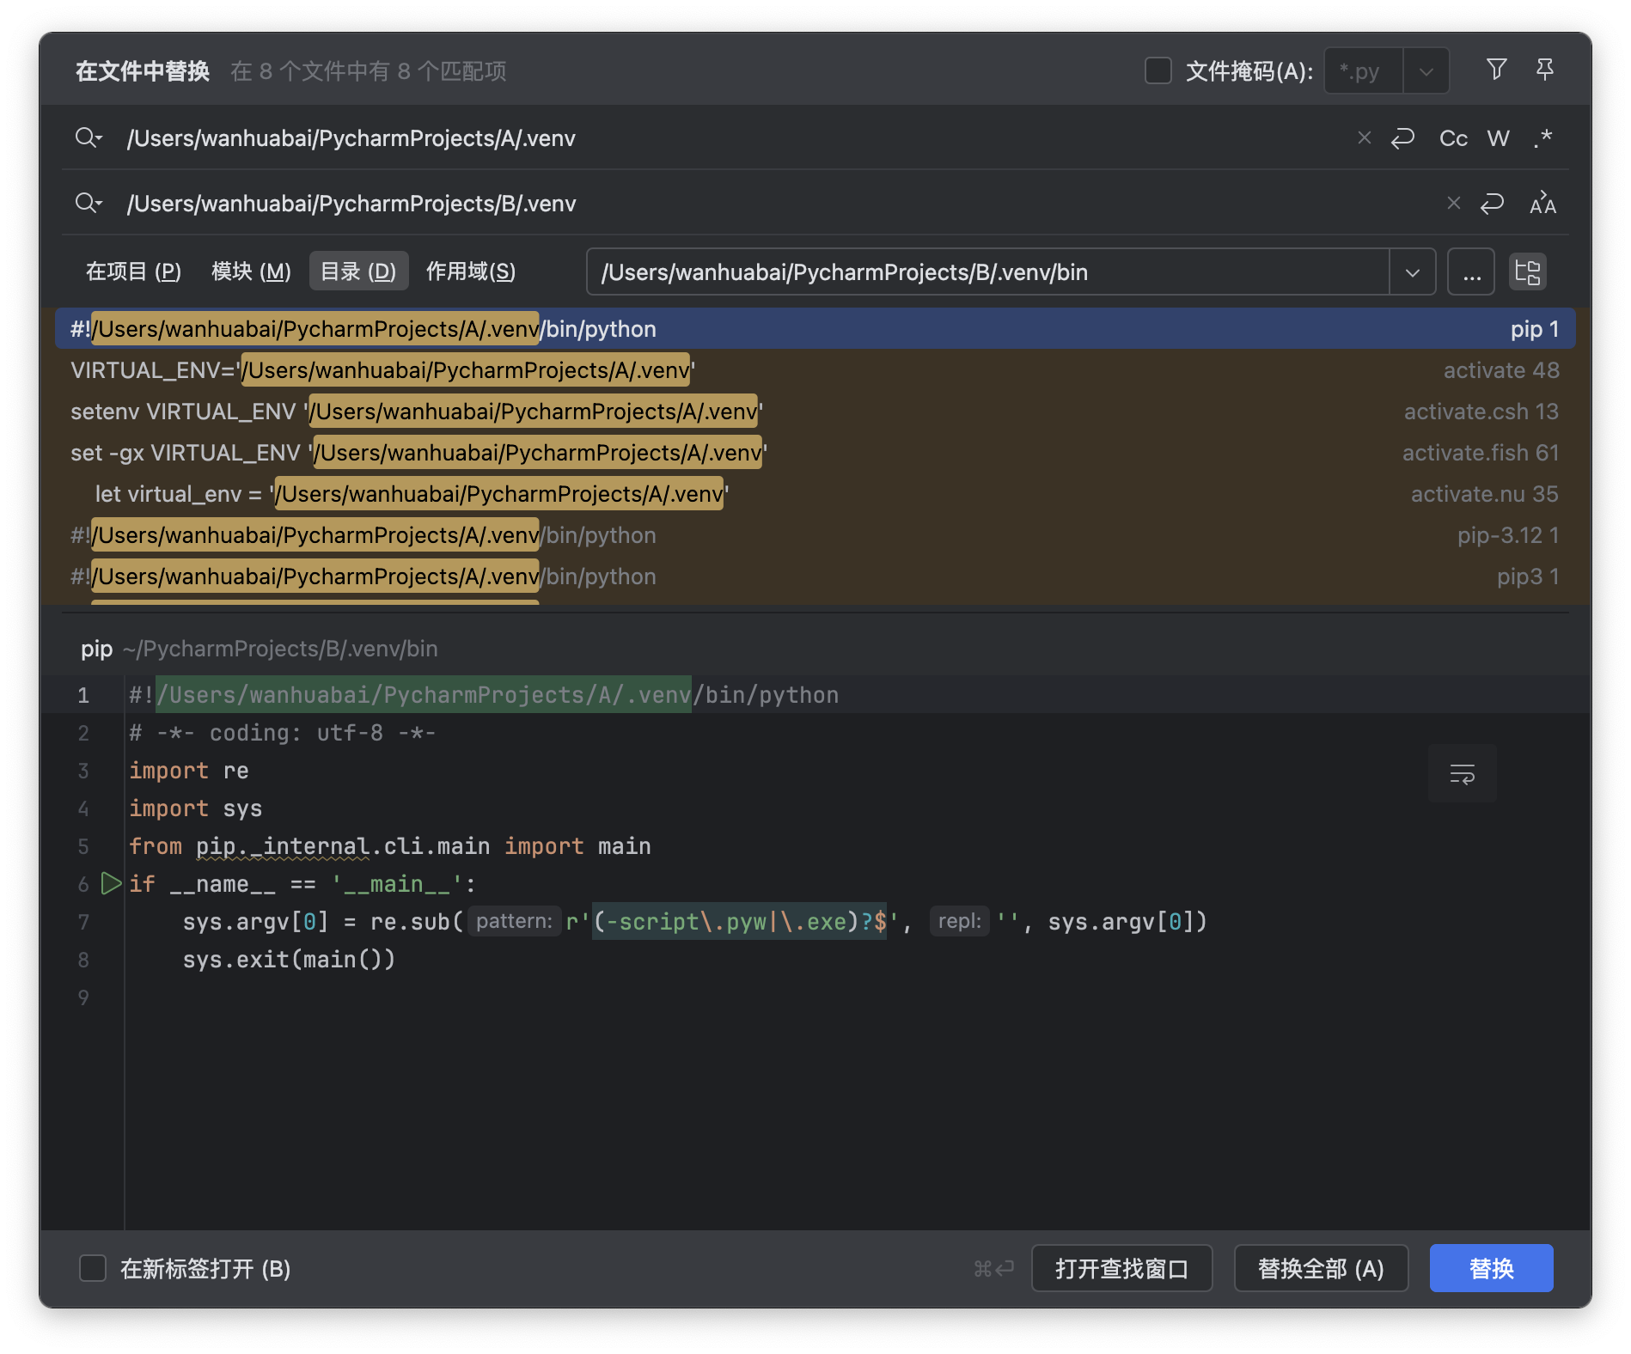Click the 替换全部 (A) button
This screenshot has height=1354, width=1631.
click(x=1320, y=1268)
